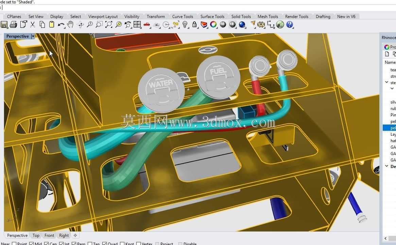Viewport: 396px width, 245px height.
Task: Click the highlighted Shaded sphere icon
Action: (x=233, y=24)
